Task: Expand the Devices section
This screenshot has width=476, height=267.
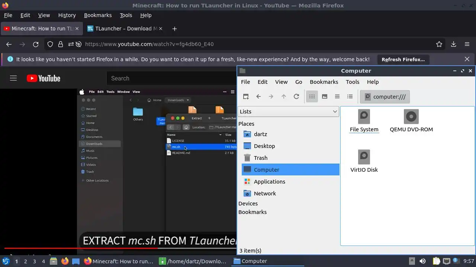Action: (x=248, y=204)
